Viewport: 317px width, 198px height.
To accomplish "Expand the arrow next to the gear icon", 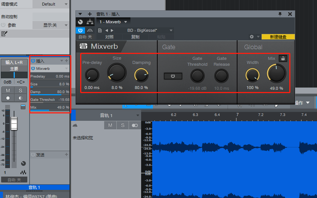I will tap(258, 37).
